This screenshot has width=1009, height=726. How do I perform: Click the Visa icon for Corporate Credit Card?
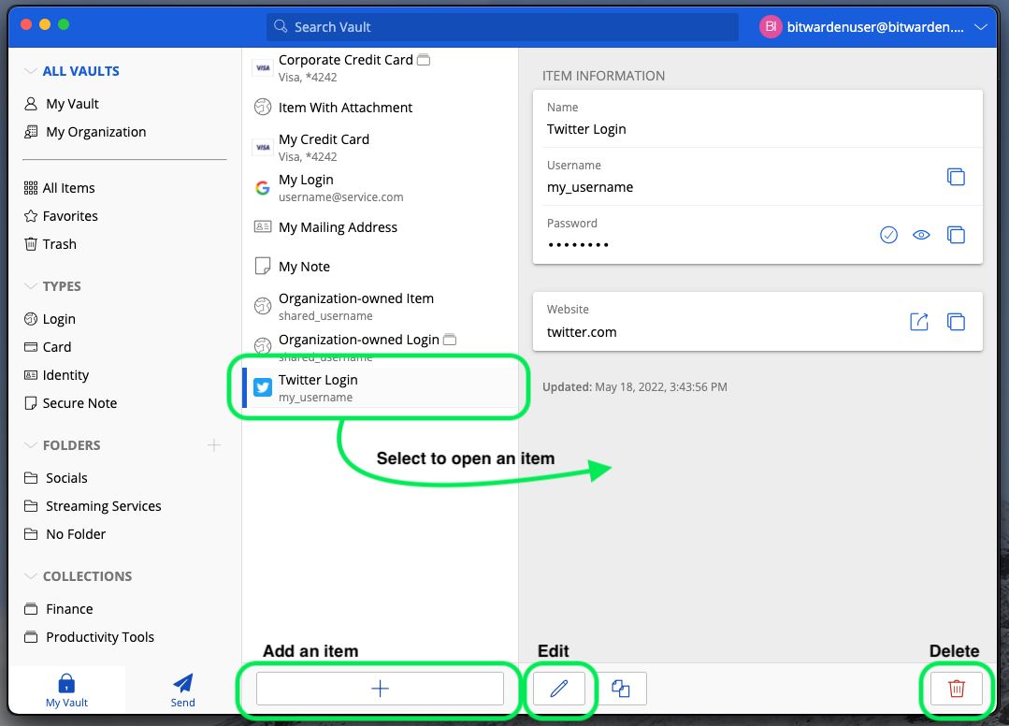pos(263,67)
